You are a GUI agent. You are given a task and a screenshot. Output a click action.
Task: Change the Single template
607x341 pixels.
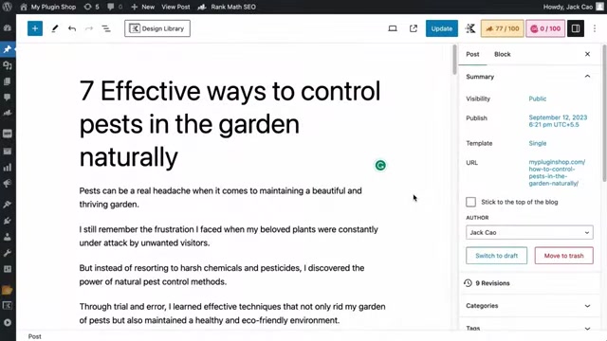click(538, 143)
